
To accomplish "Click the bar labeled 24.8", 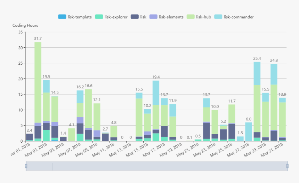I will click(274, 102).
